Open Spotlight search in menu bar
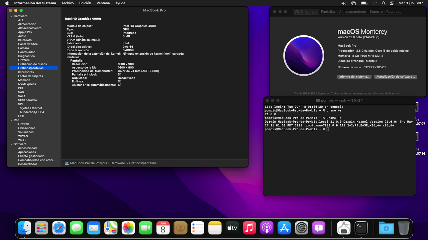Screen dimensions: 428x240 (384, 3)
